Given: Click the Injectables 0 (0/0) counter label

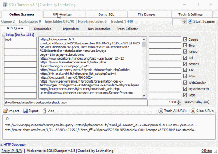Looking at the screenshot, I should coord(60,21).
